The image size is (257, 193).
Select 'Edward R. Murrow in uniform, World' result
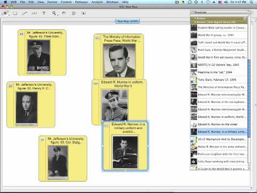coord(219,117)
